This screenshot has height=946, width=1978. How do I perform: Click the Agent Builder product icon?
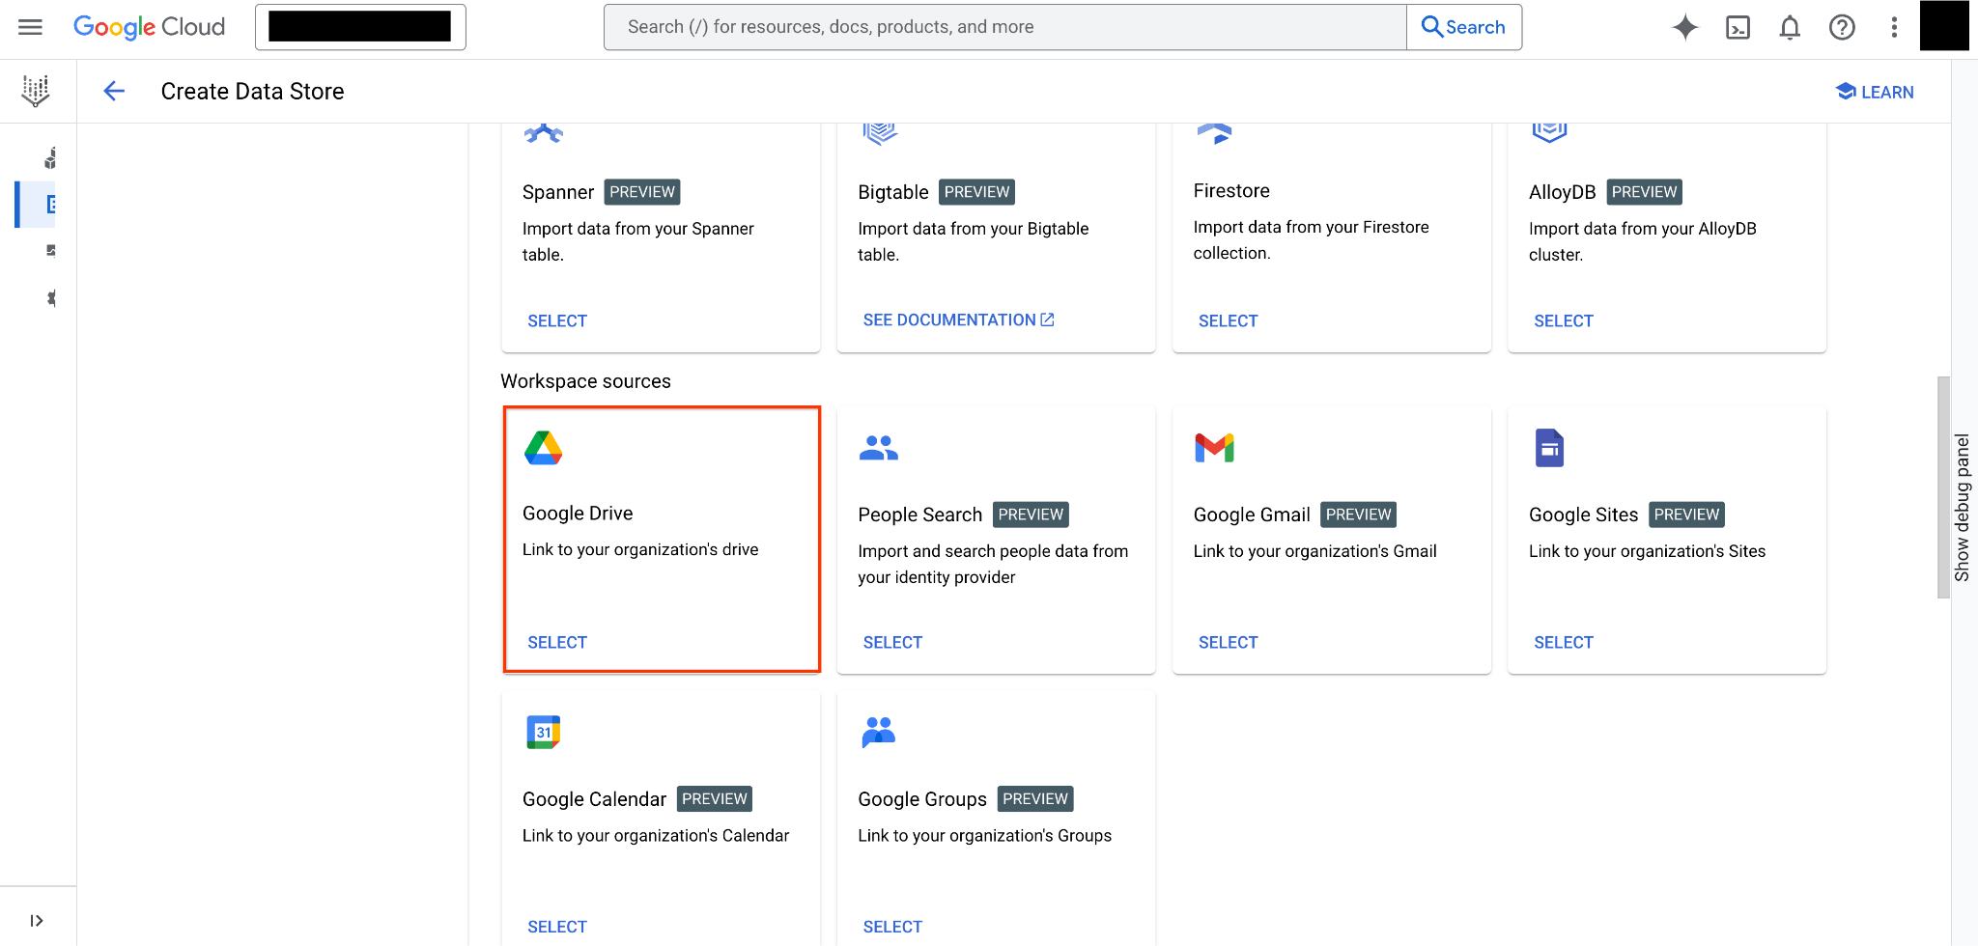click(36, 91)
